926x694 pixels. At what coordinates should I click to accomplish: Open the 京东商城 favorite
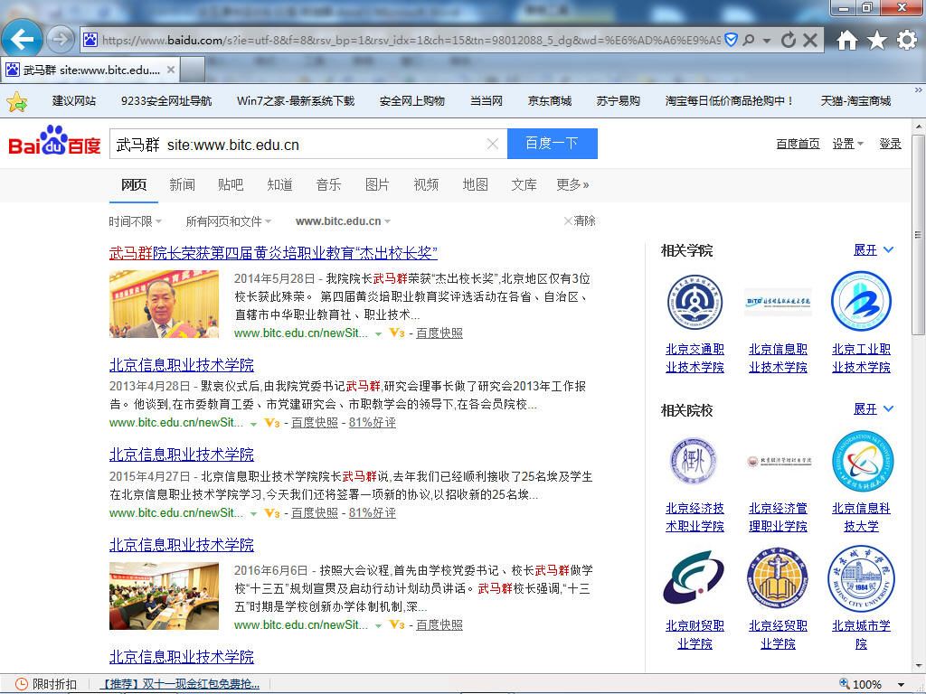click(x=549, y=101)
